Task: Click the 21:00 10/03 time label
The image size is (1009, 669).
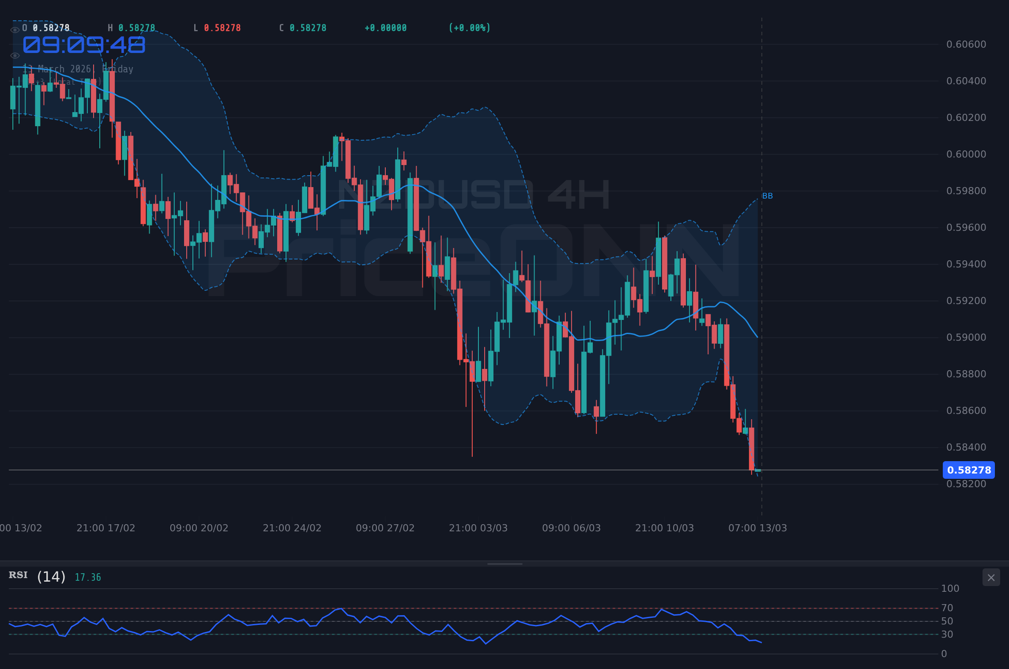Action: [x=665, y=528]
